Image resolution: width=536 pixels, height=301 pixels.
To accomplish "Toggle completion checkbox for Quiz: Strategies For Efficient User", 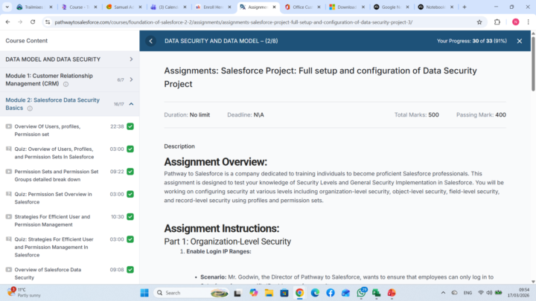I will tap(130, 239).
